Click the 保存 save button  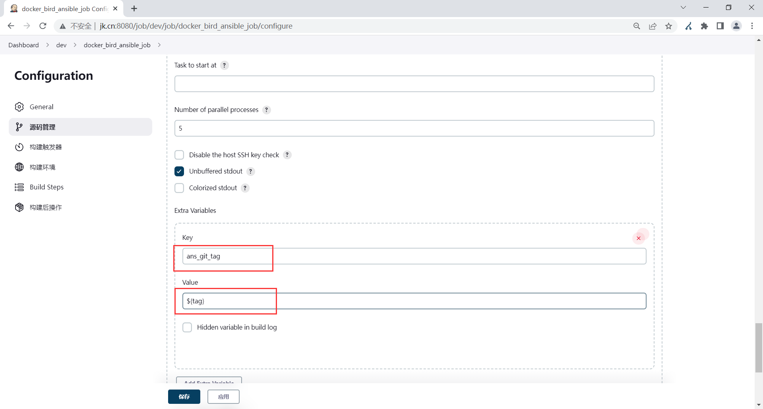(184, 397)
